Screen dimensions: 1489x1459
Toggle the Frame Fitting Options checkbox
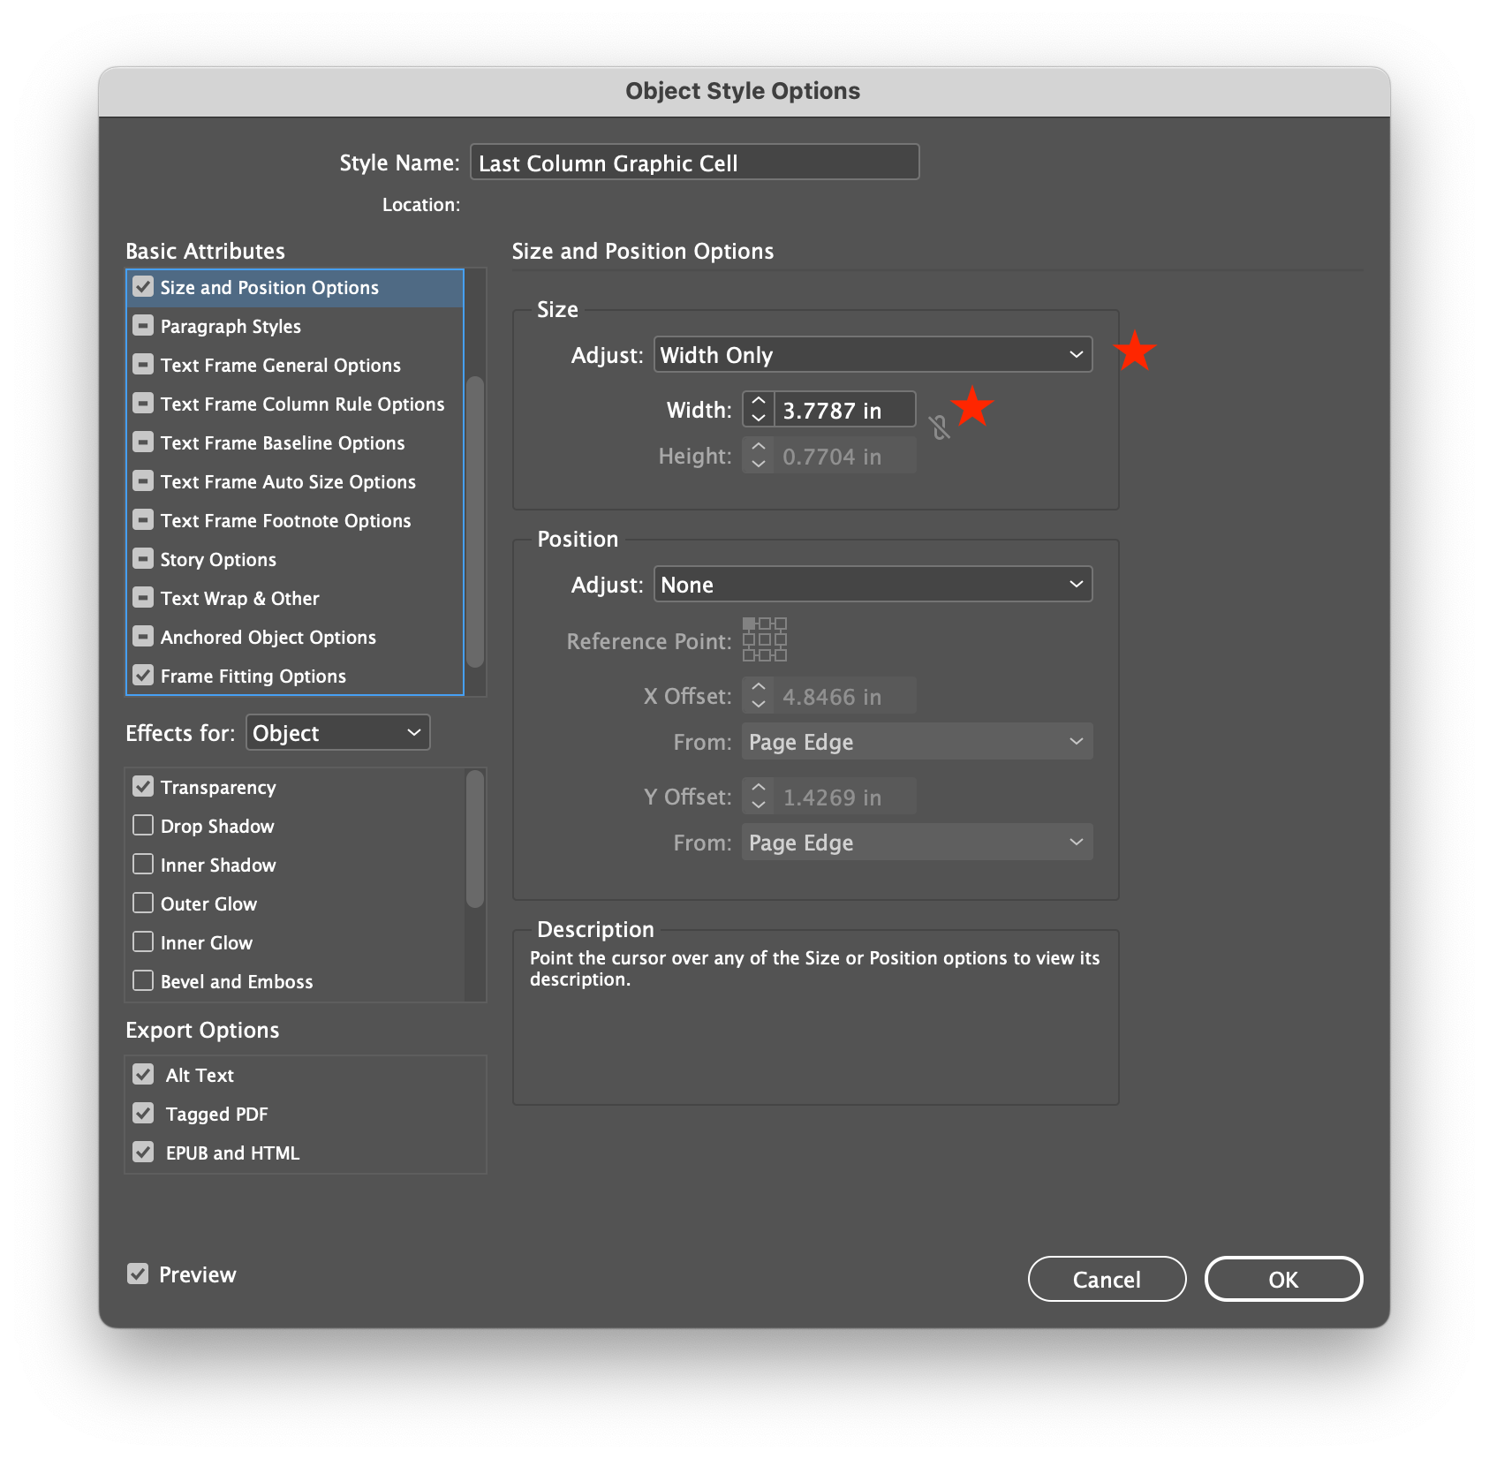tap(143, 675)
